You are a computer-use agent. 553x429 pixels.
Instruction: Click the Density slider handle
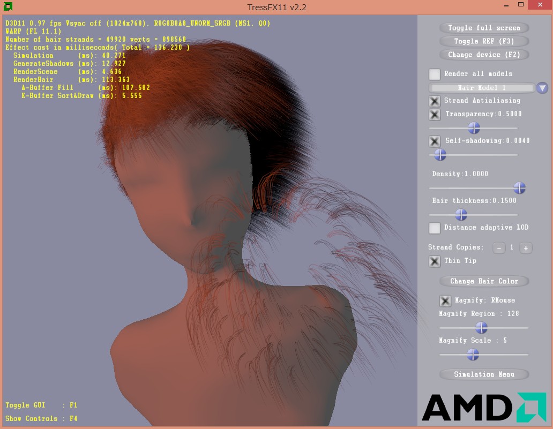coord(519,188)
